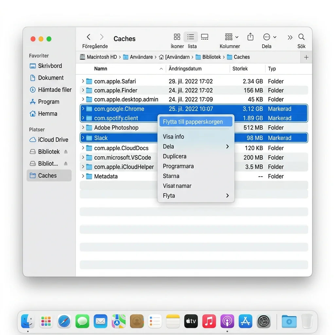Select the com.spotify.client row
335x335 pixels.
(194, 118)
